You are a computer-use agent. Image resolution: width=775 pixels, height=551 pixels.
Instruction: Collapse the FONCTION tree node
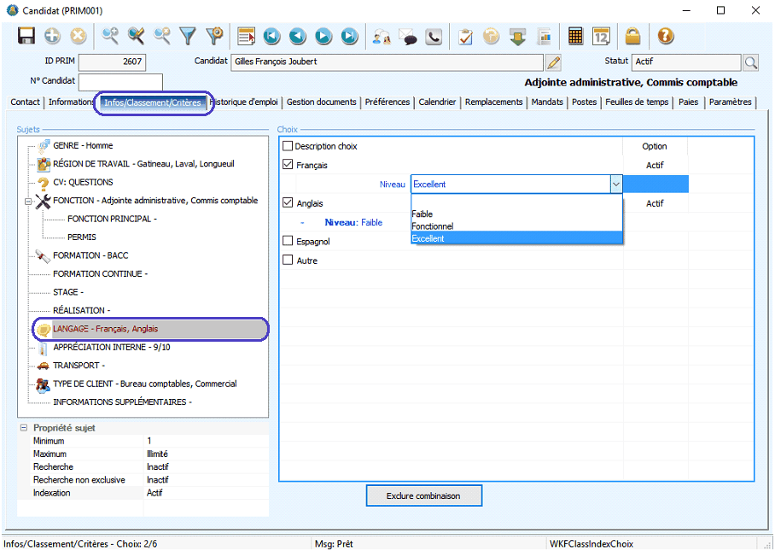pos(28,201)
